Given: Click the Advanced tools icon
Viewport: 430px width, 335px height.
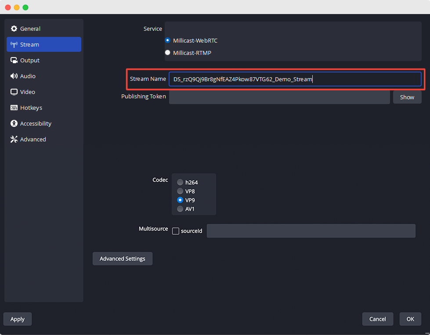Looking at the screenshot, I should [14, 139].
